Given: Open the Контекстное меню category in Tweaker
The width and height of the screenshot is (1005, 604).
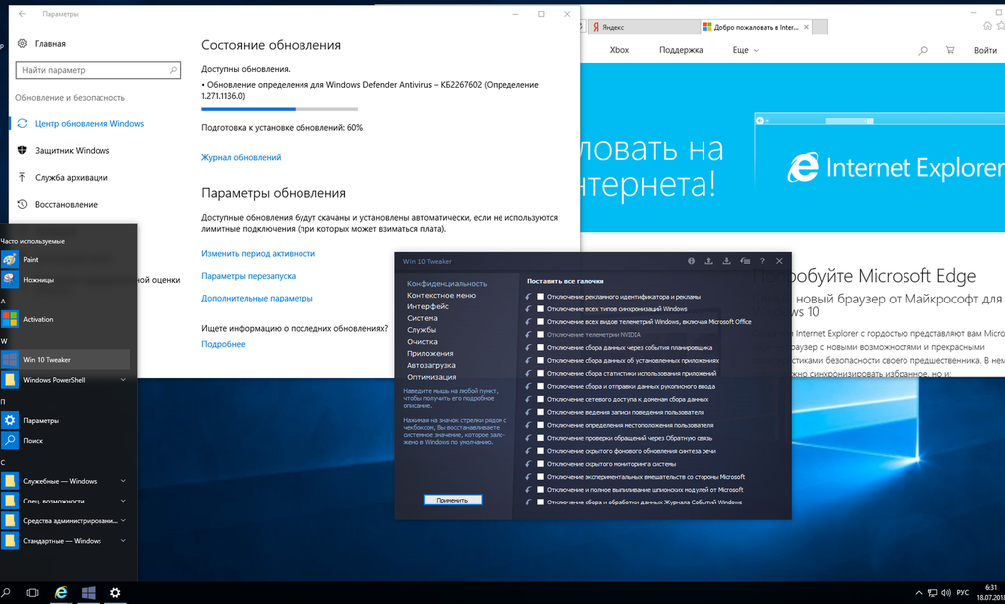Looking at the screenshot, I should click(441, 295).
